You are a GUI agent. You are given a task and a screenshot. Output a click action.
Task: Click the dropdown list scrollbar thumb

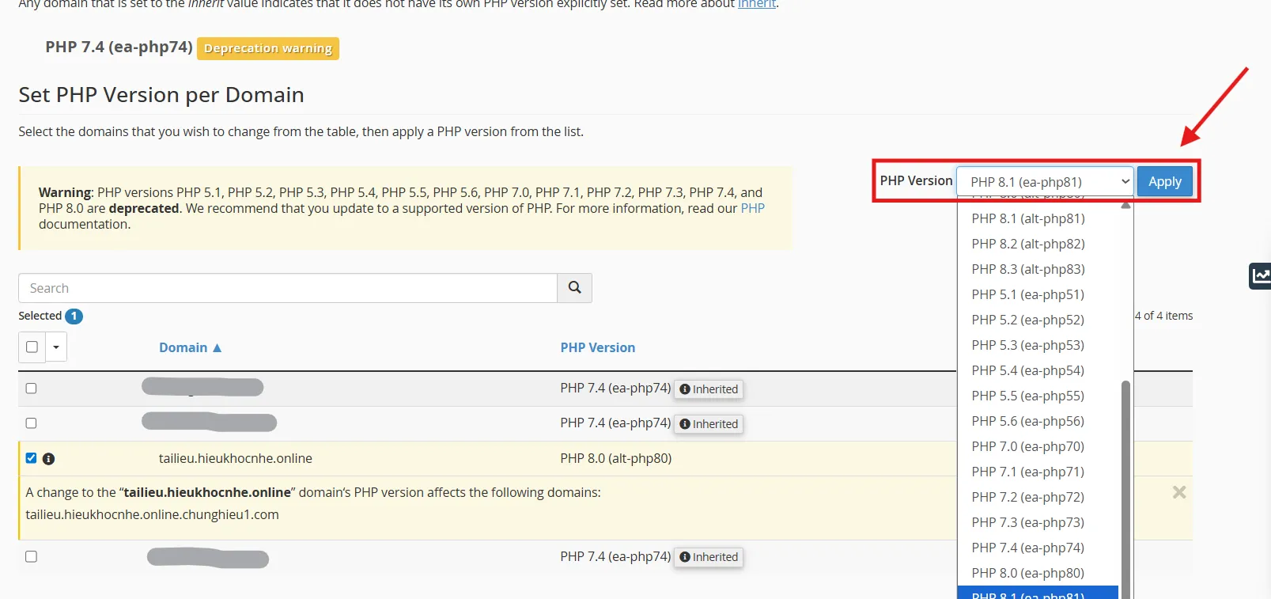pos(1125,475)
